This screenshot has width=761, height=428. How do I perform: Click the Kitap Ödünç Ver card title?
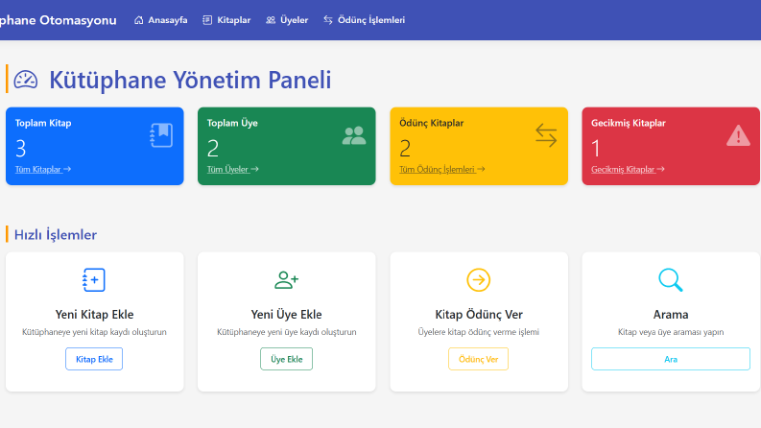pos(479,315)
